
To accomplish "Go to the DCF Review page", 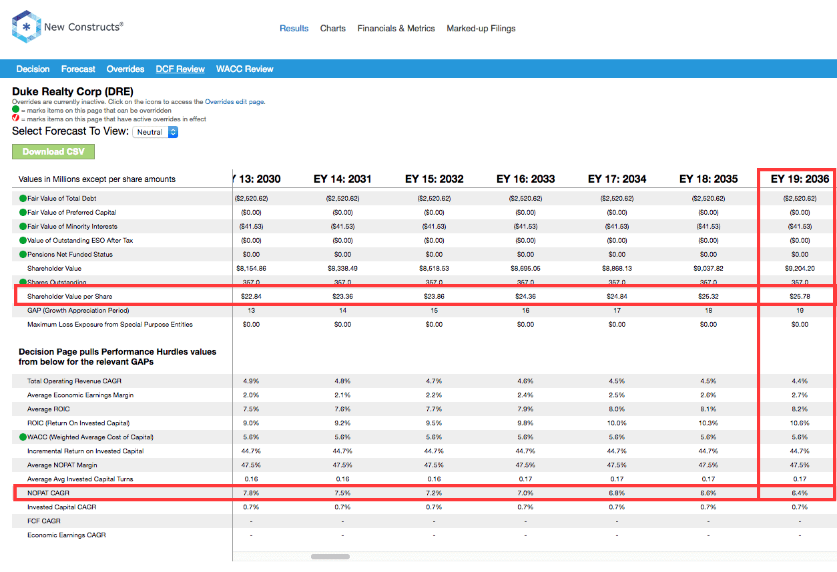I will coord(180,69).
